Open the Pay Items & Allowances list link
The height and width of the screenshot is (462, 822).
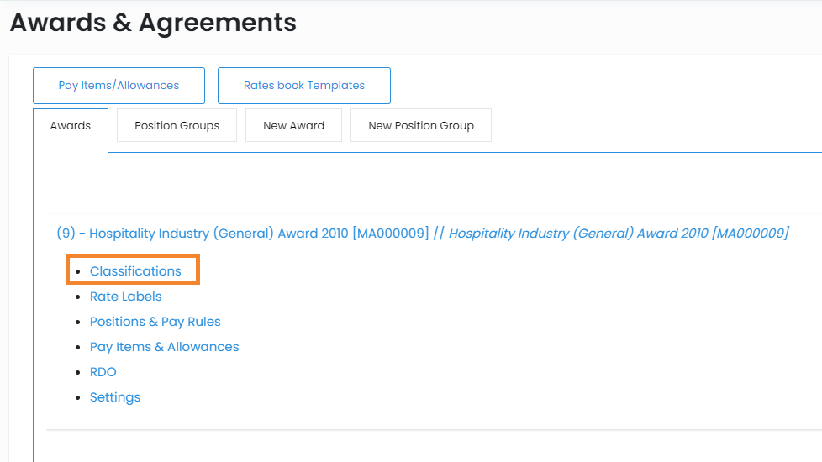[x=164, y=347]
